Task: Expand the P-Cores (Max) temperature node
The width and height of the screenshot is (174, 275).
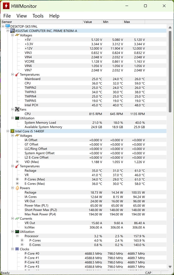Action: coord(17,179)
